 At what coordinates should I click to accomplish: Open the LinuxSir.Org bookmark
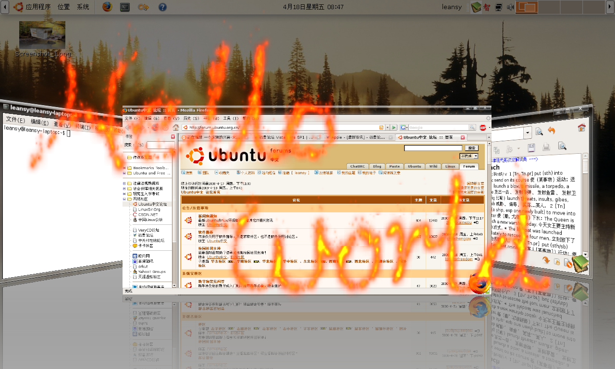coord(149,209)
